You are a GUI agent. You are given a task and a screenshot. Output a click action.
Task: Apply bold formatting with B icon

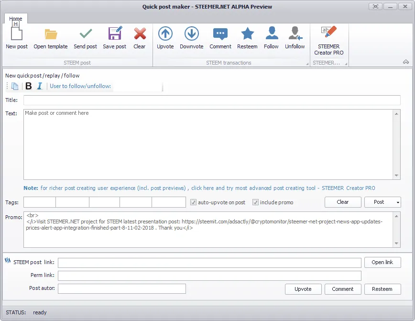point(29,86)
